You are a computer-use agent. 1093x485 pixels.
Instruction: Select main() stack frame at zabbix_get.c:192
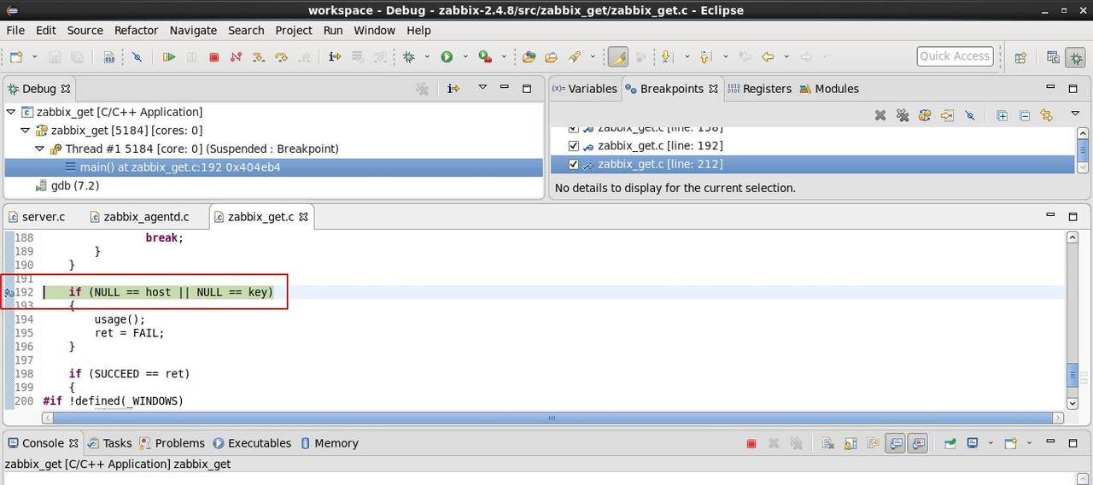pyautogui.click(x=179, y=167)
